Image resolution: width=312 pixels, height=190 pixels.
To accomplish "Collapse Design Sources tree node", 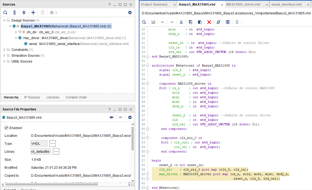I will [4, 20].
